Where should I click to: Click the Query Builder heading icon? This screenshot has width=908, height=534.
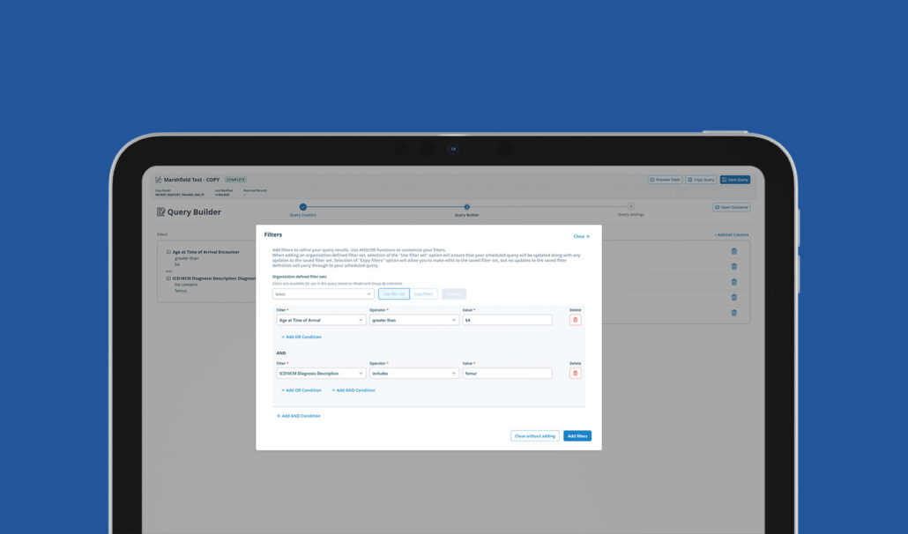pos(160,211)
